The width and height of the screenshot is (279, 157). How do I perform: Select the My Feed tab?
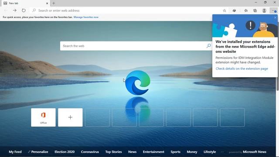coord(15,152)
